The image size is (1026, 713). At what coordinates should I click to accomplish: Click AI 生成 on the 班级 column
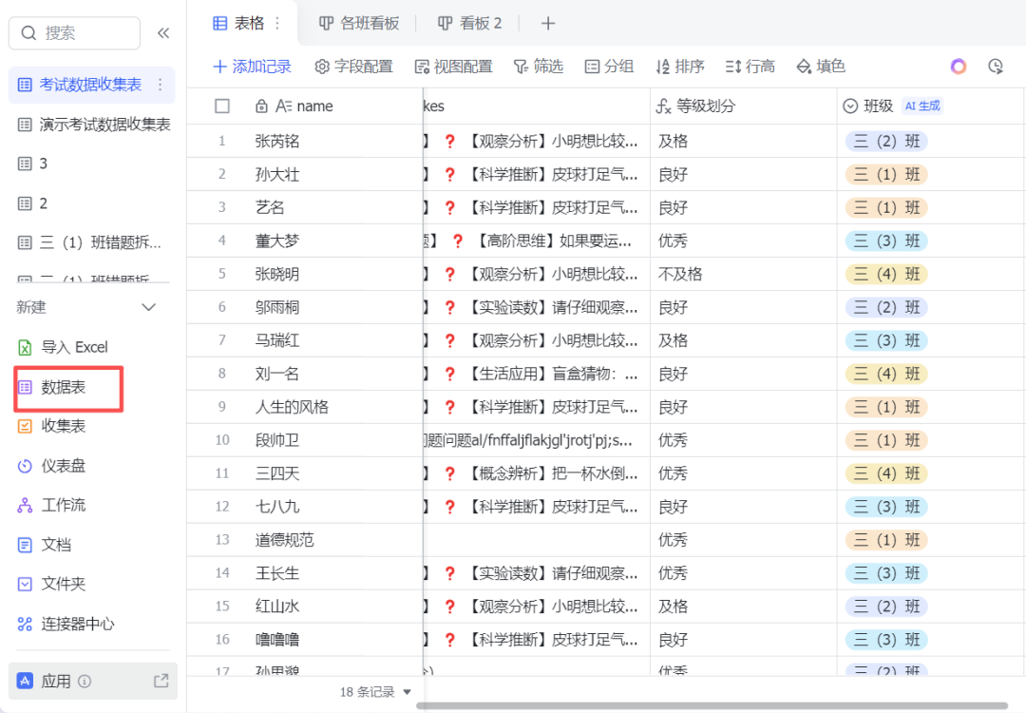[921, 106]
